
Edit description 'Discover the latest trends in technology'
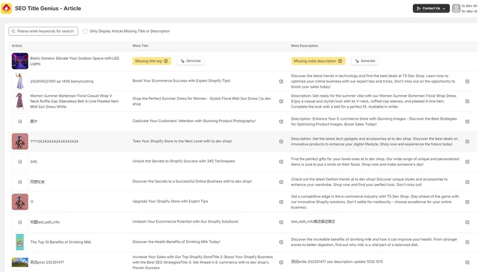pyautogui.click(x=467, y=81)
